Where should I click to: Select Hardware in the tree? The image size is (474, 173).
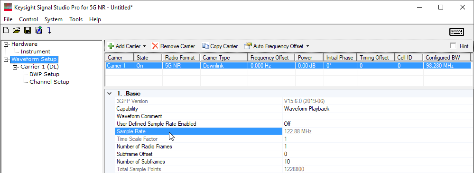coord(25,44)
